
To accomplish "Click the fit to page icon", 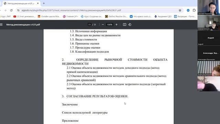I will tap(124, 24).
